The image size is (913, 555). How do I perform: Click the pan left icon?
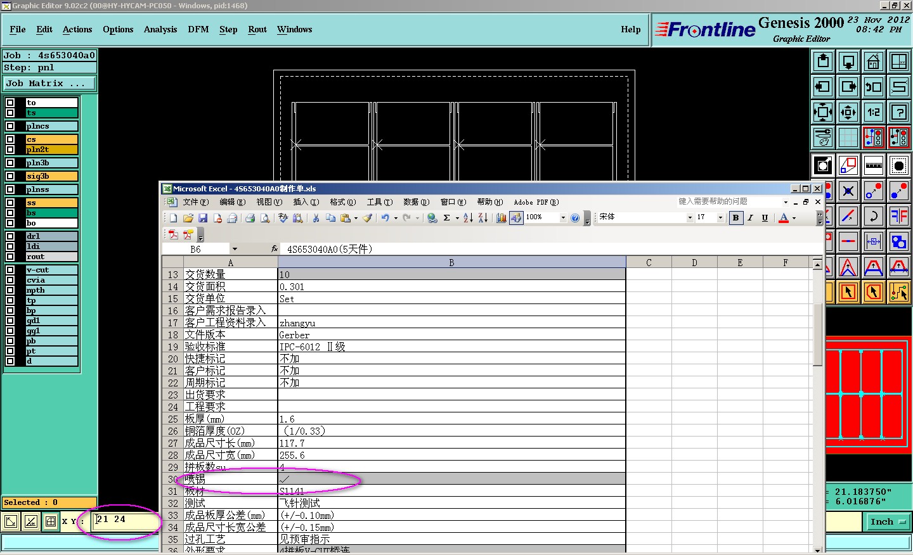coord(823,87)
